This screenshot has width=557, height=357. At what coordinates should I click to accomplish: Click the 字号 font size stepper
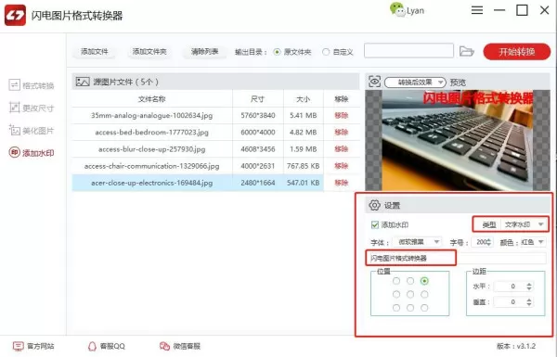489,242
